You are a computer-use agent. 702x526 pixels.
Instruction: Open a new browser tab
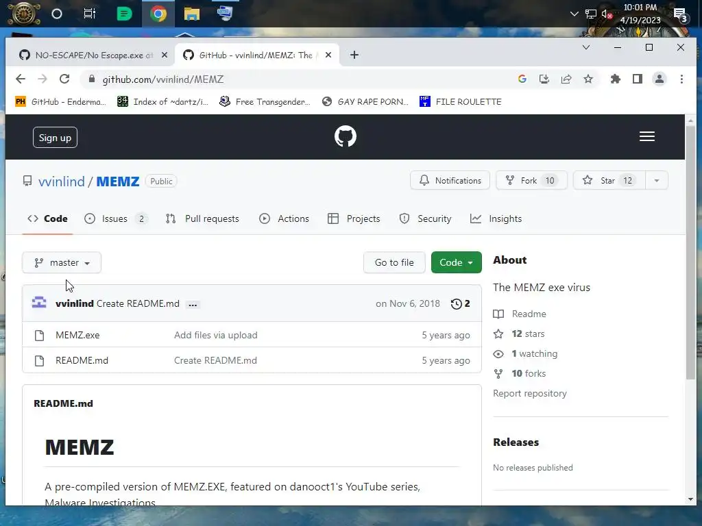coord(354,55)
